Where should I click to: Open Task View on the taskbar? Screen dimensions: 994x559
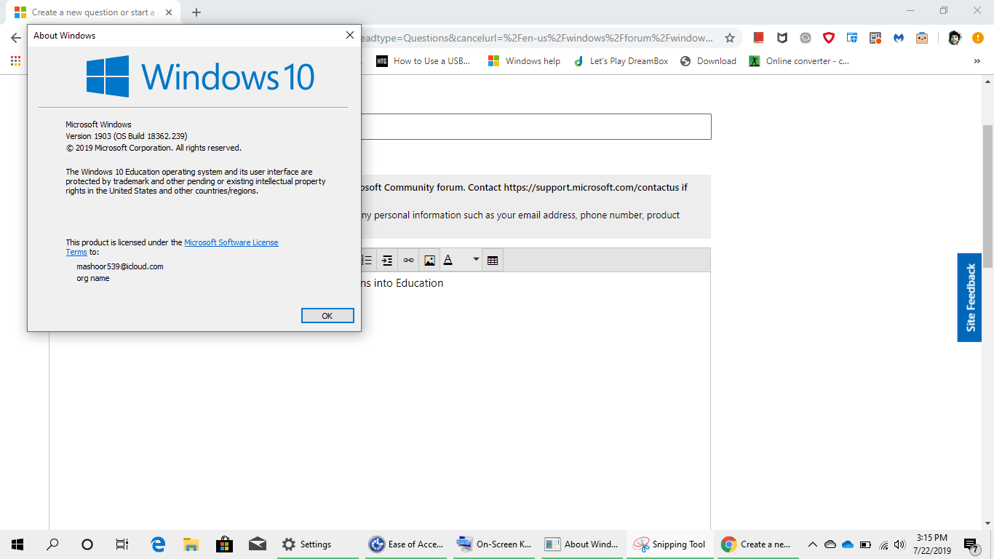point(122,544)
